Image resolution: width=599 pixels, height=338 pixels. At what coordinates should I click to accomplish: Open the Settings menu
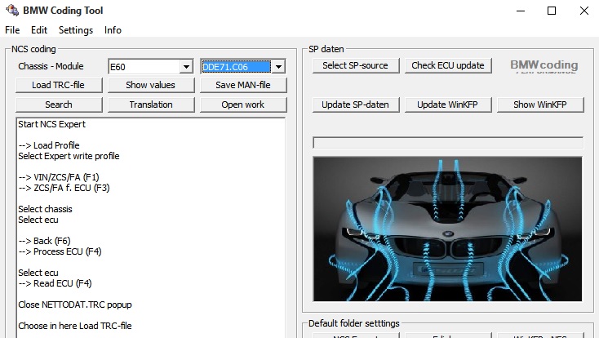click(76, 30)
